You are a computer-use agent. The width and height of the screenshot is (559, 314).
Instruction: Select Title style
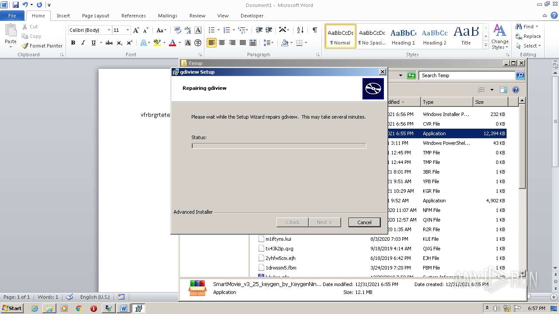click(x=466, y=36)
